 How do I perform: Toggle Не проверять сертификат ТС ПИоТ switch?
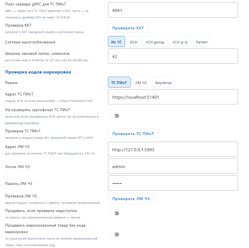point(115,116)
